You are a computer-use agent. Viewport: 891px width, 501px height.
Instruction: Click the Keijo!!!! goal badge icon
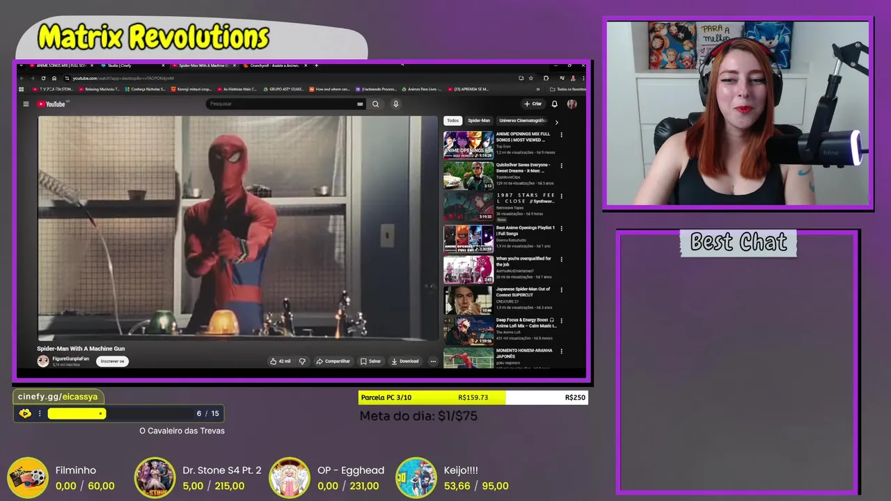tap(416, 477)
